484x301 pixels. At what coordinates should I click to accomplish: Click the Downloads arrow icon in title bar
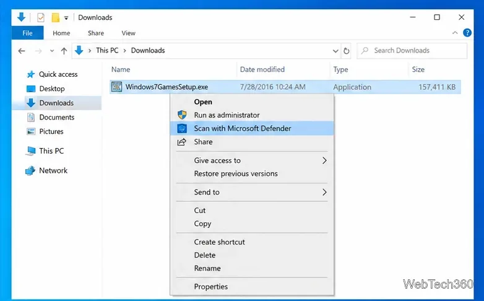(x=21, y=17)
